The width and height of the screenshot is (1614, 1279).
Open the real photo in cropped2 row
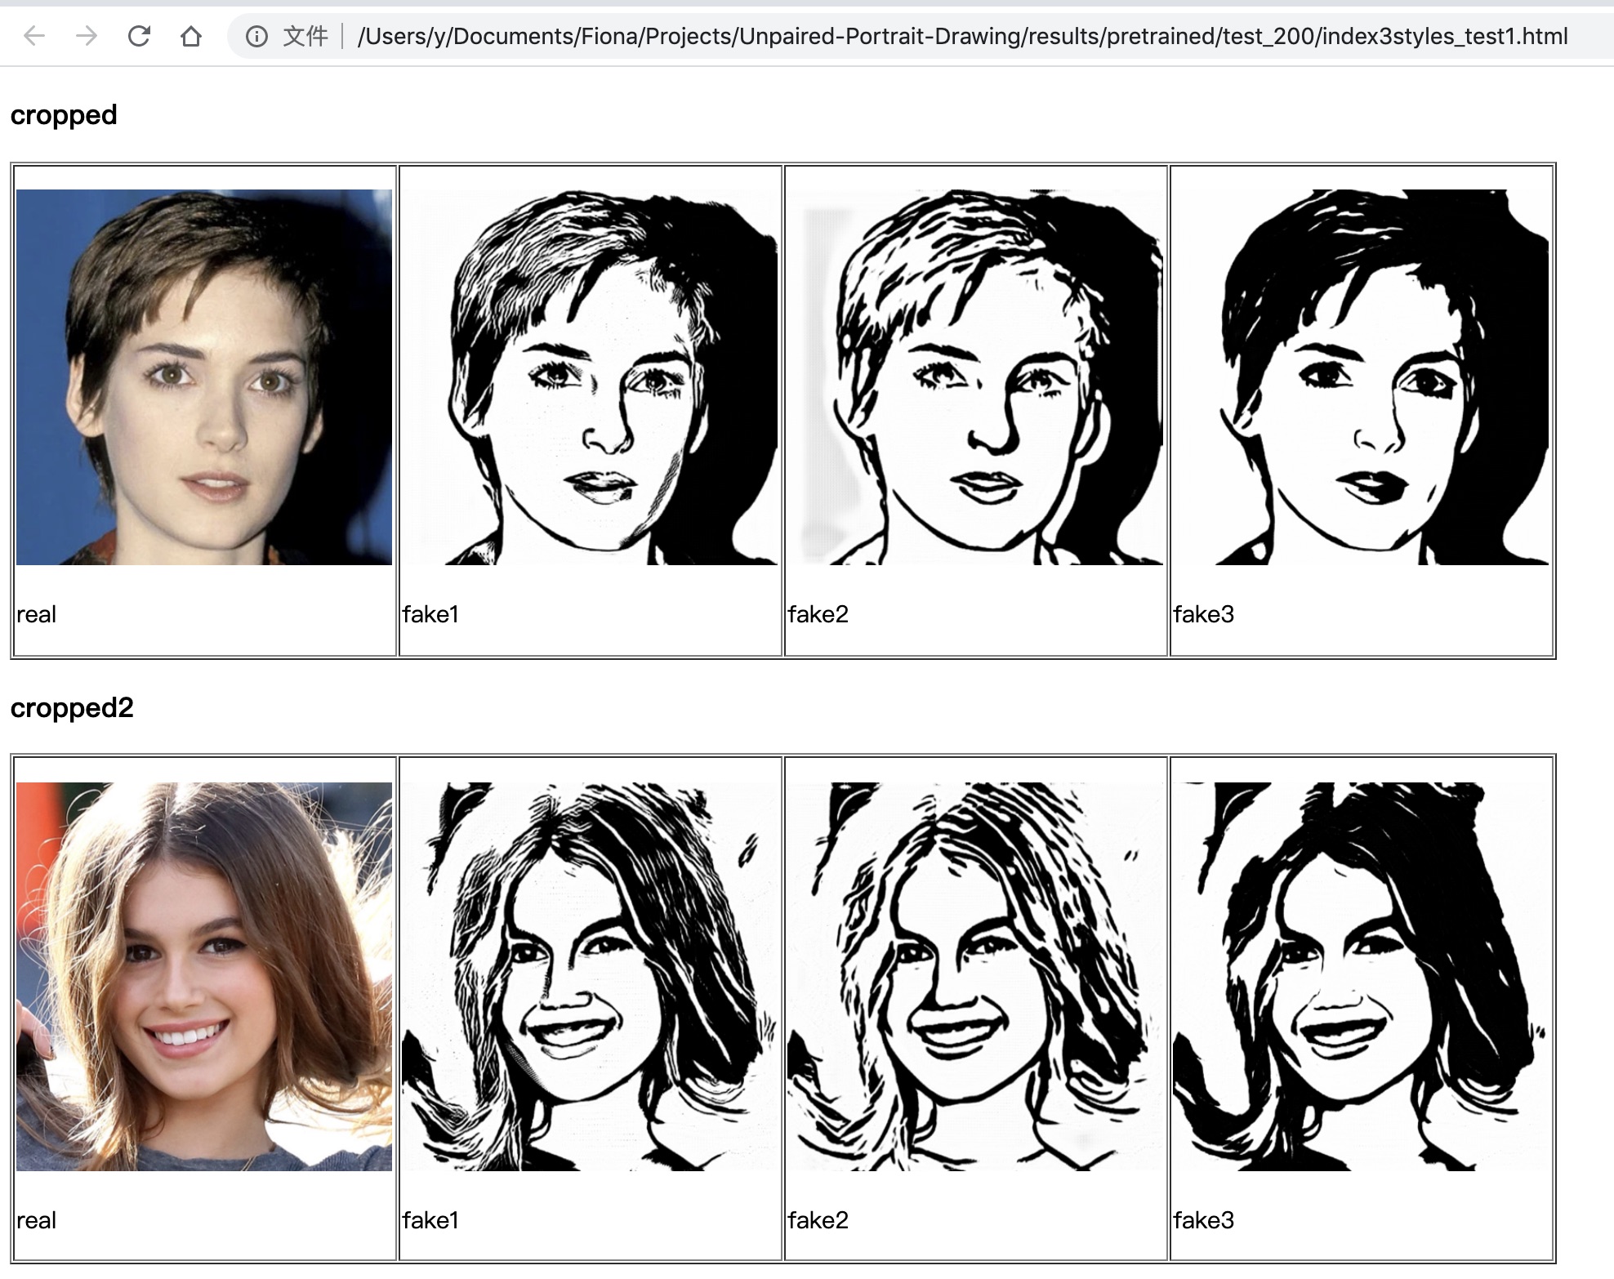pyautogui.click(x=204, y=977)
